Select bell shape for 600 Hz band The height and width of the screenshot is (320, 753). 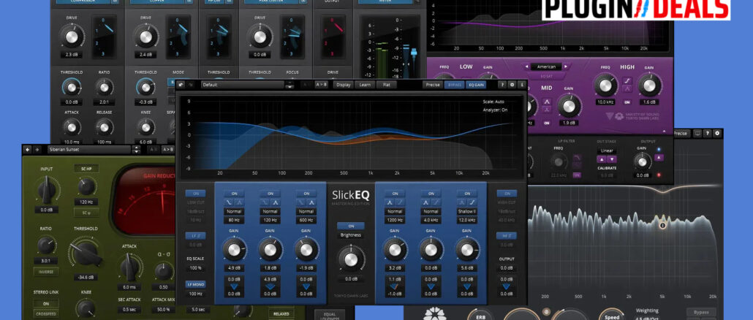[x=311, y=202]
